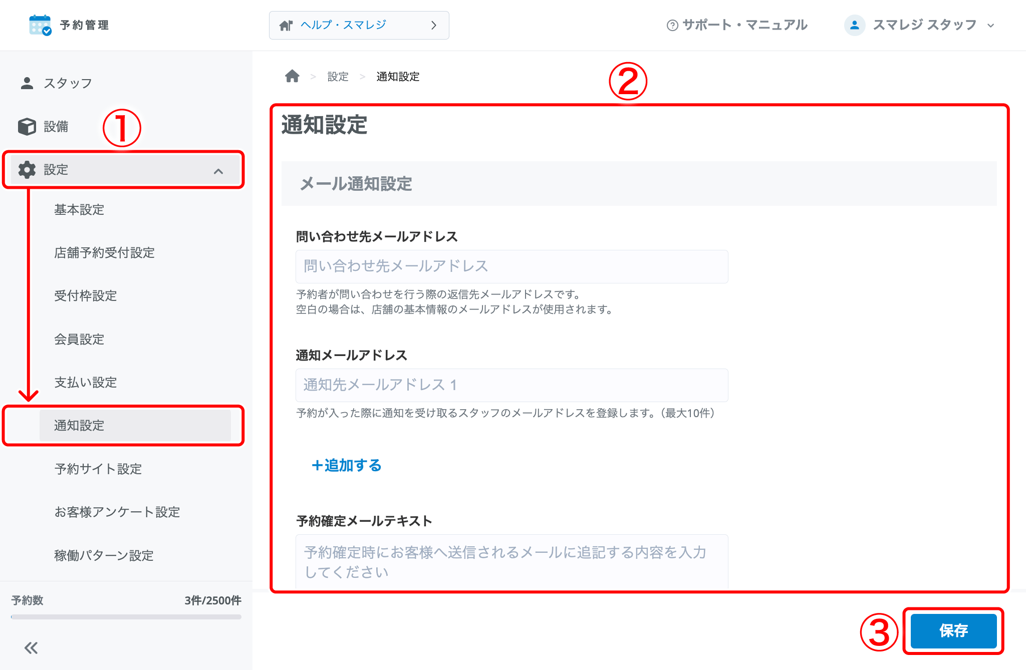1026x670 pixels.
Task: Open the ヘルプ・スマレジ store selector
Action: point(359,25)
